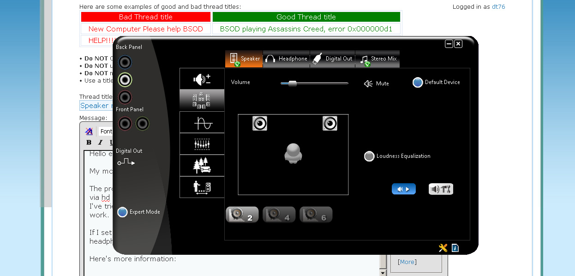Open the environment trees sidebar icon

click(x=202, y=166)
